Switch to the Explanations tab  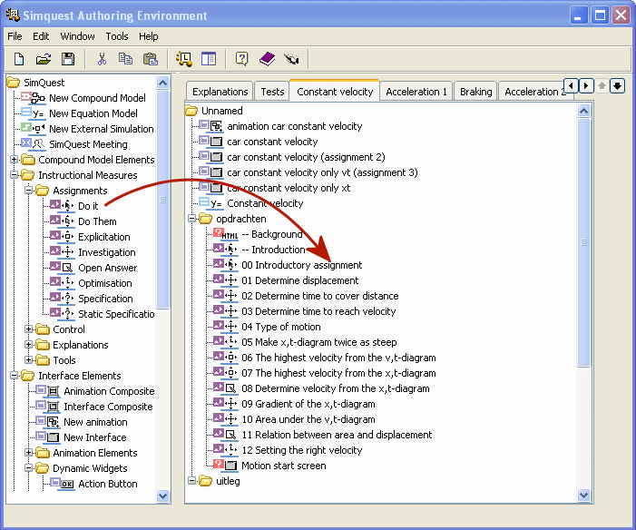click(x=220, y=92)
